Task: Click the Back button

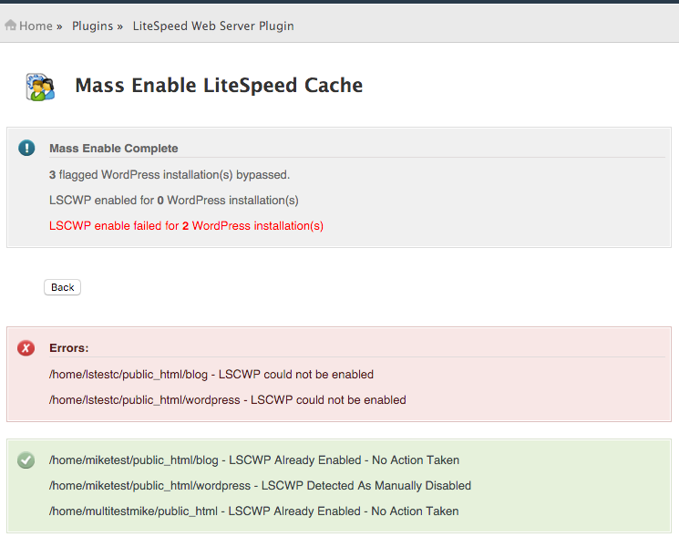Action: (62, 287)
